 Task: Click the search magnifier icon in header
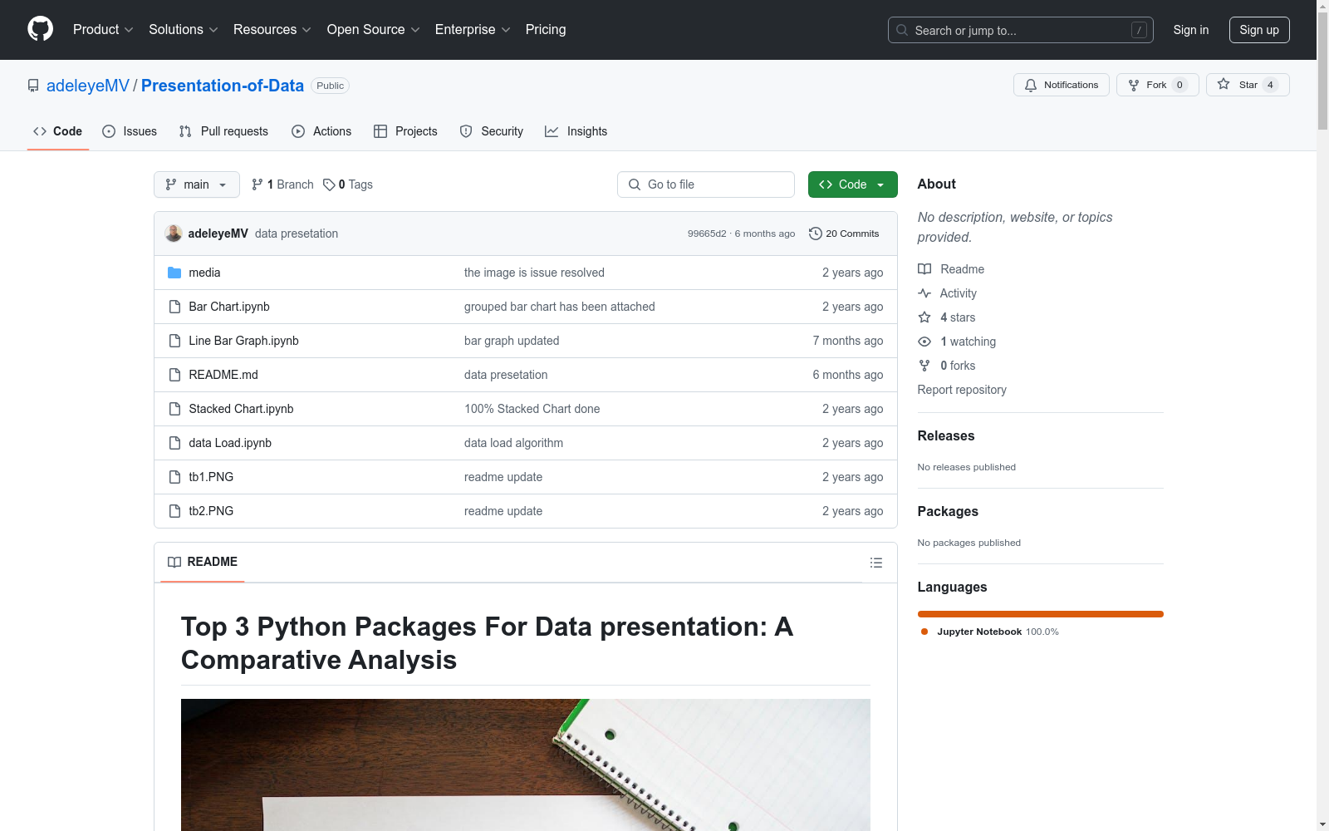(902, 30)
